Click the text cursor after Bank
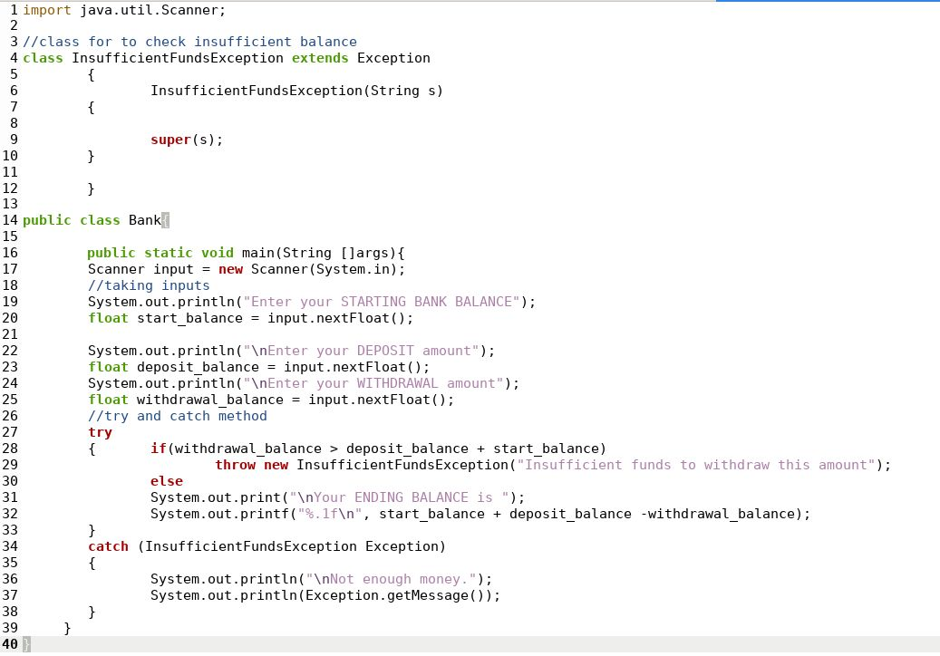 pyautogui.click(x=164, y=220)
